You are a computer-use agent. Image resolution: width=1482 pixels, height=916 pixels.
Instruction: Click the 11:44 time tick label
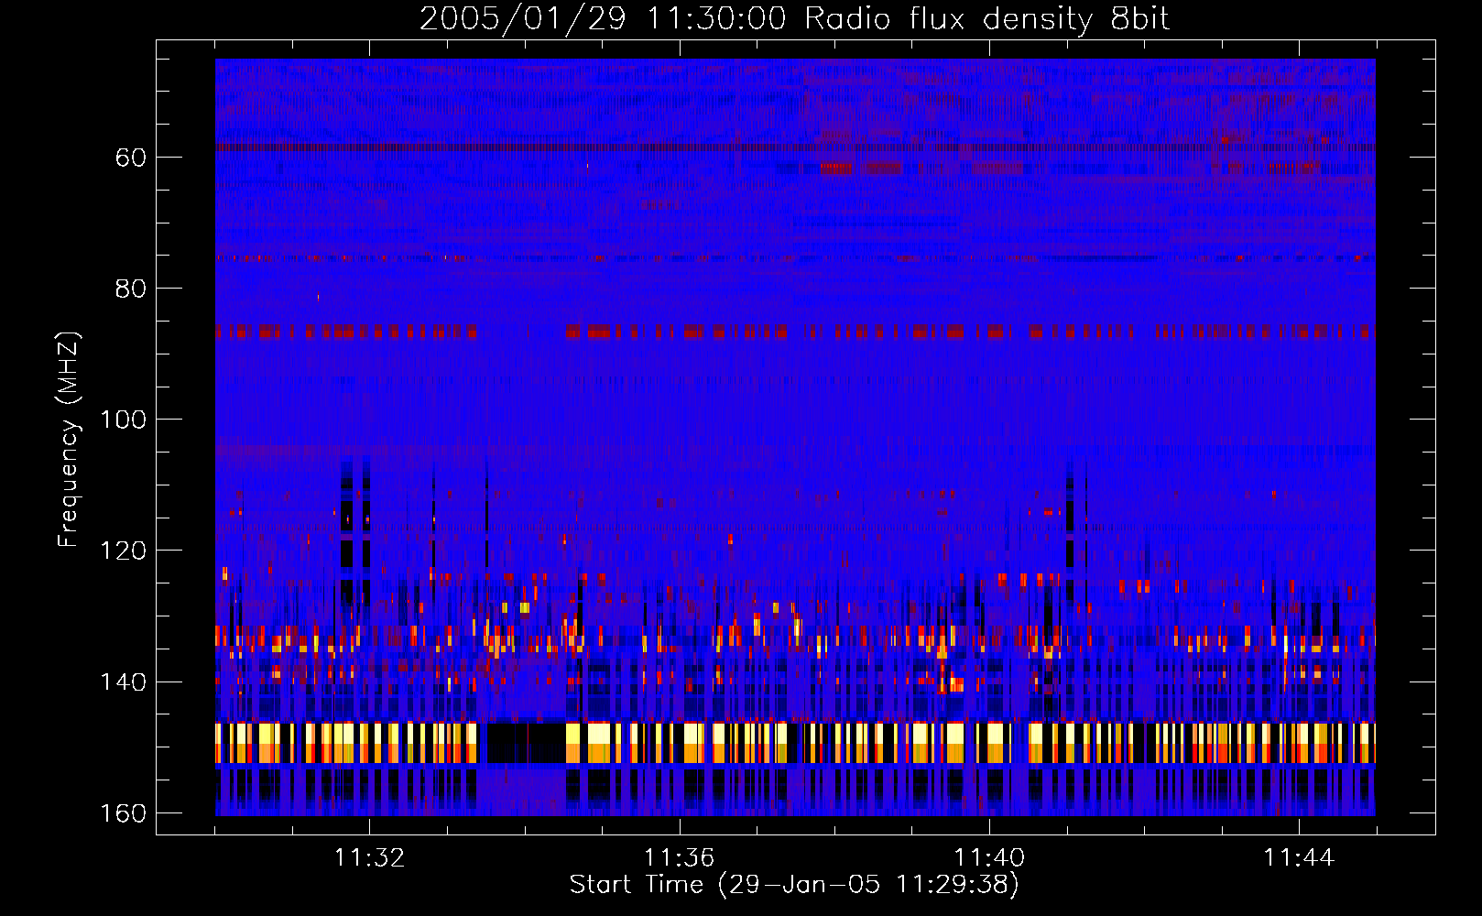pos(1299,858)
